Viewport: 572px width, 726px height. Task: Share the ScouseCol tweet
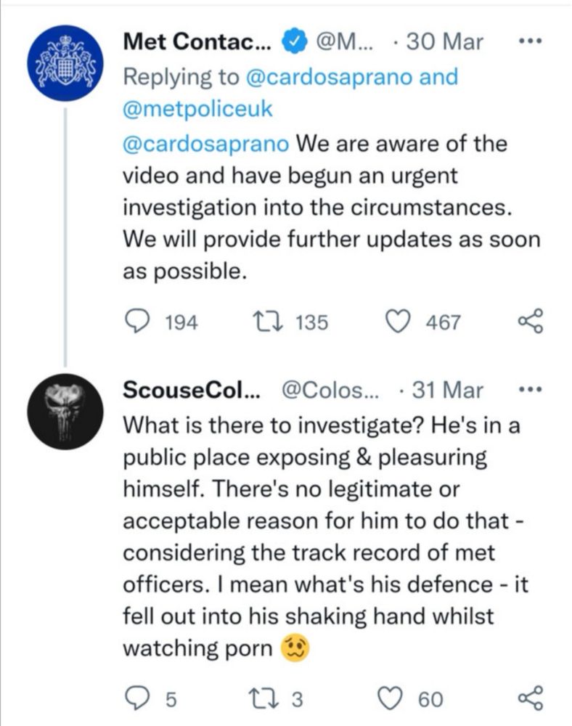click(530, 698)
